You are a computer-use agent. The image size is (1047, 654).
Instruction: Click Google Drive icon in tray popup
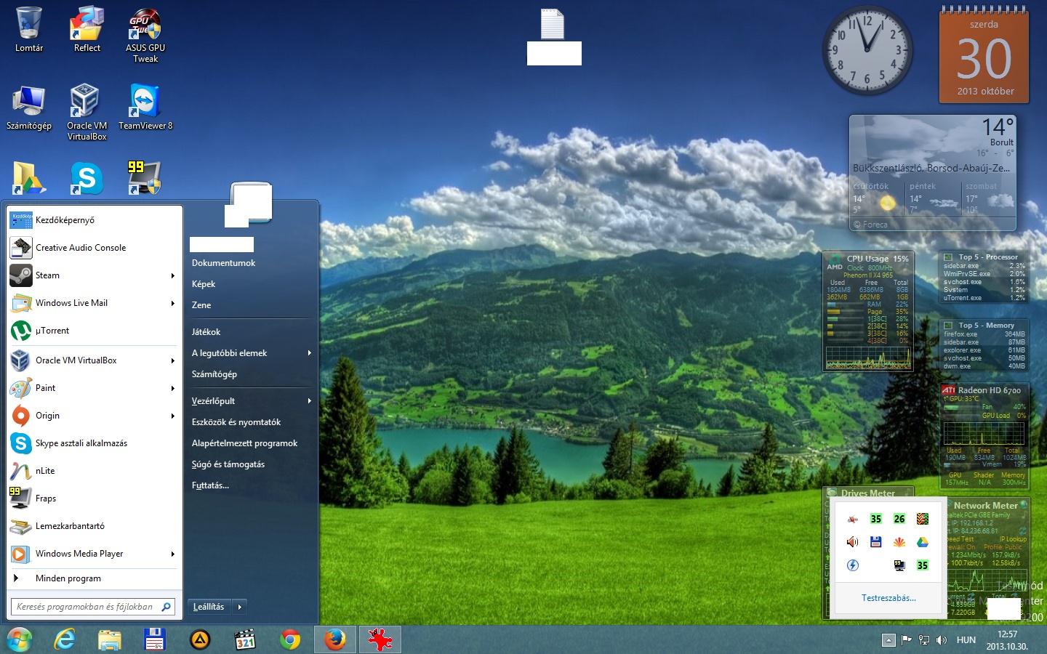922,542
